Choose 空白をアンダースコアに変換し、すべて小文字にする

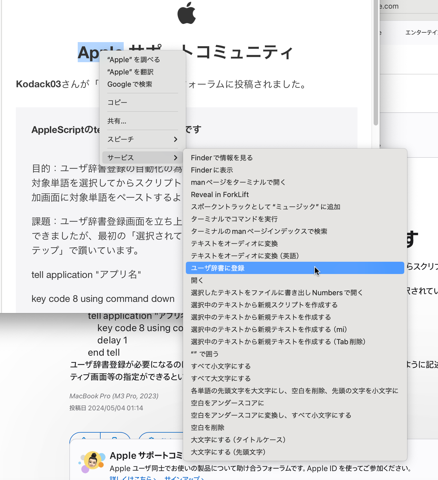pyautogui.click(x=295, y=415)
